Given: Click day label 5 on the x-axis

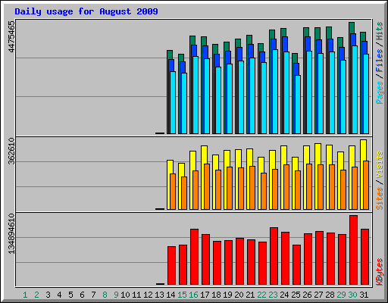Looking at the screenshot, I should point(70,295).
